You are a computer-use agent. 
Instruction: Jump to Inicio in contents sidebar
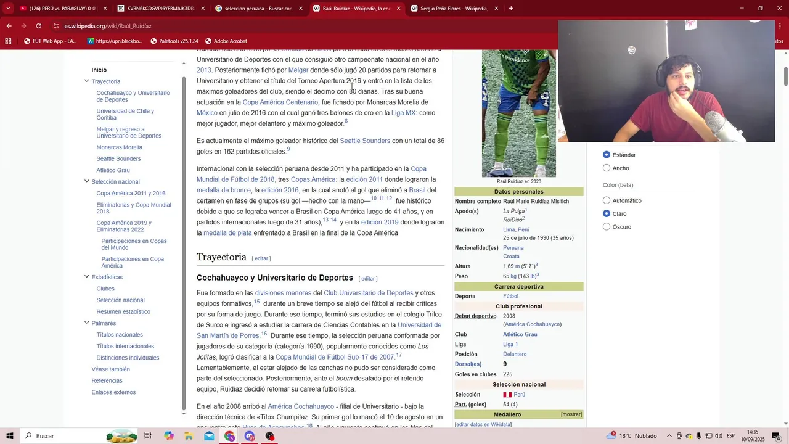[99, 70]
